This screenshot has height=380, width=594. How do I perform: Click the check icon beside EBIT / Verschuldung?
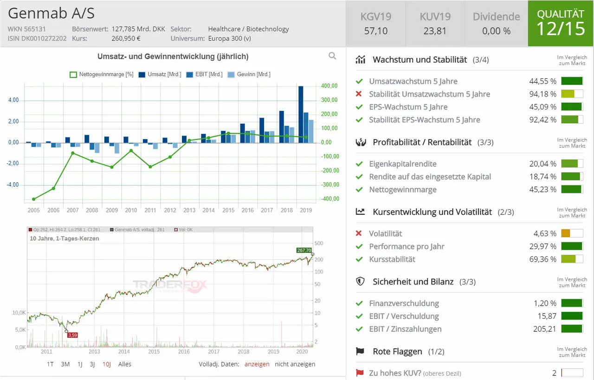[359, 316]
